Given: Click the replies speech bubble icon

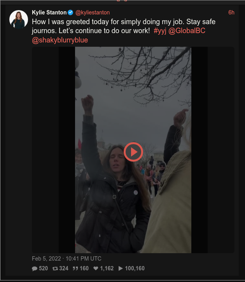Looking at the screenshot, I should click(x=35, y=268).
